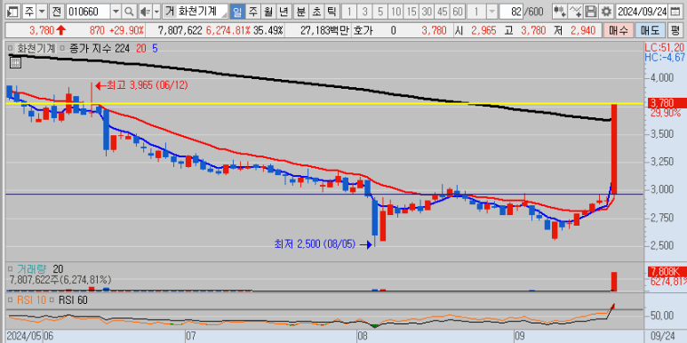Toggle the 거래량 volume indicator checkbox

click(x=10, y=268)
